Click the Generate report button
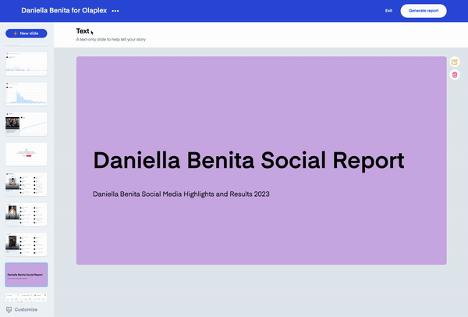 (424, 11)
